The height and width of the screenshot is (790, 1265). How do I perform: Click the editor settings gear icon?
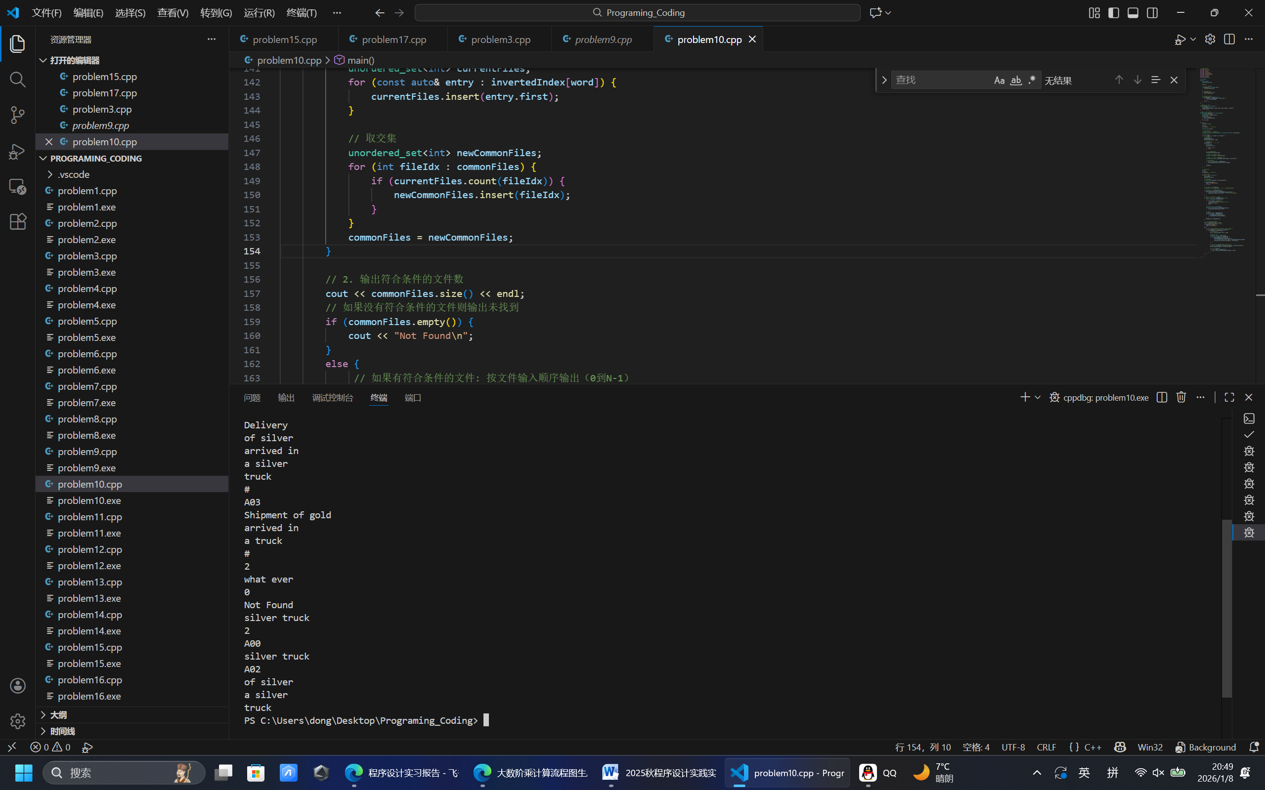tap(1210, 39)
